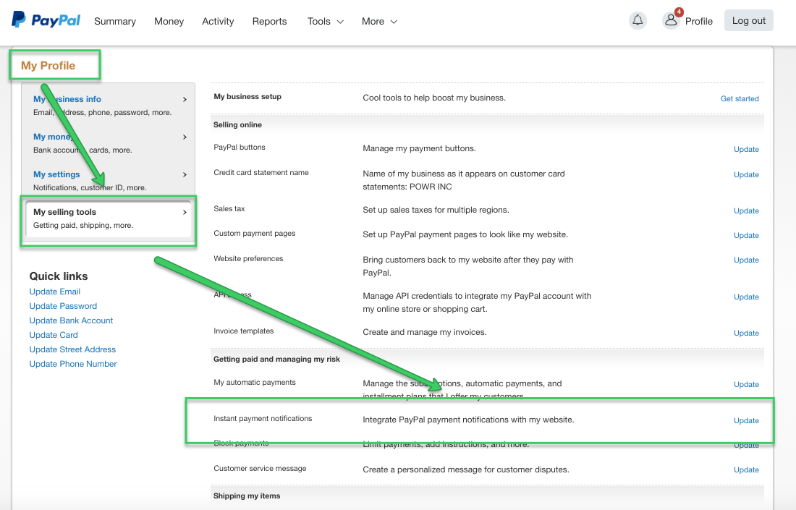
Task: Click the Sales tax label
Action: pyautogui.click(x=229, y=208)
